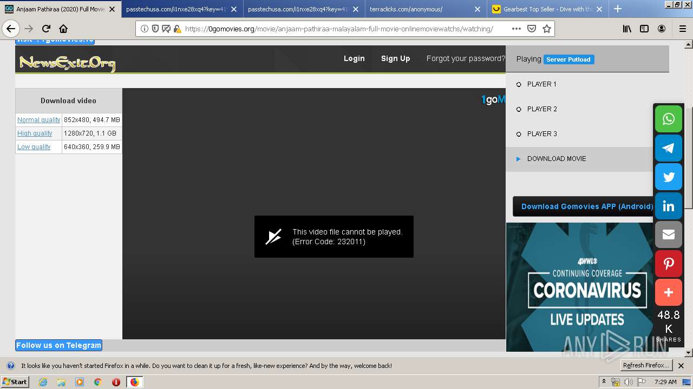Image resolution: width=693 pixels, height=389 pixels.
Task: Open the Sign Up link
Action: [x=395, y=58]
